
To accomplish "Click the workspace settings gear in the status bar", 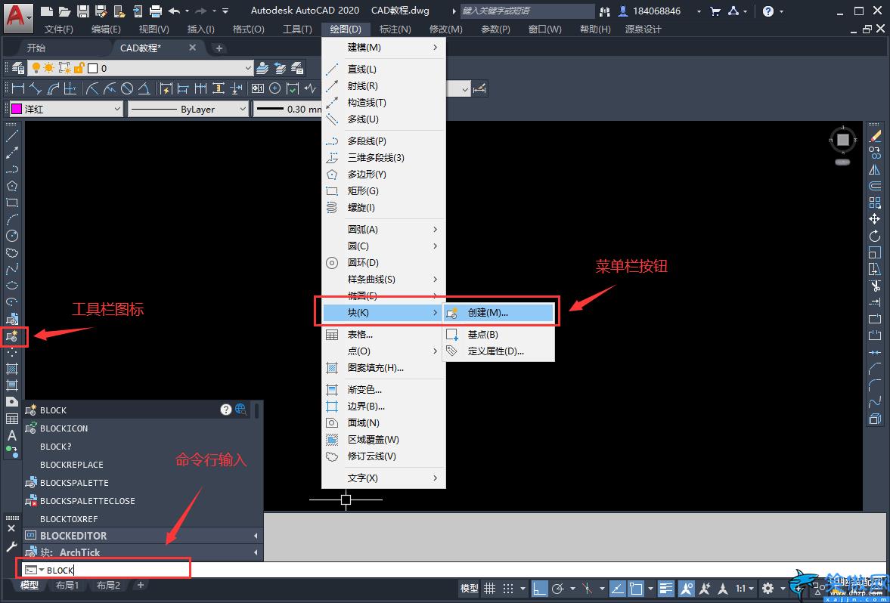I will coord(768,588).
